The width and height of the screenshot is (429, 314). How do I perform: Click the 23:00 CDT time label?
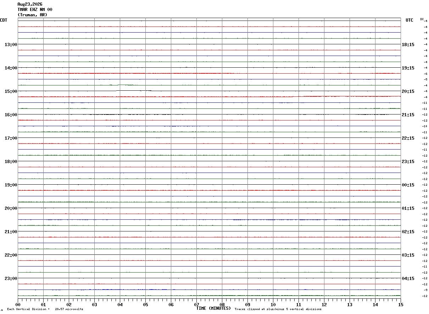[11, 278]
